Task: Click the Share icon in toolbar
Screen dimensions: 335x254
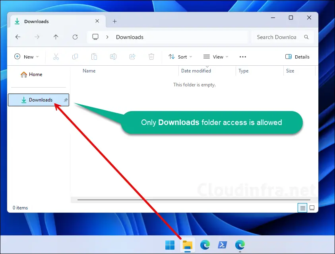Action: coord(132,57)
